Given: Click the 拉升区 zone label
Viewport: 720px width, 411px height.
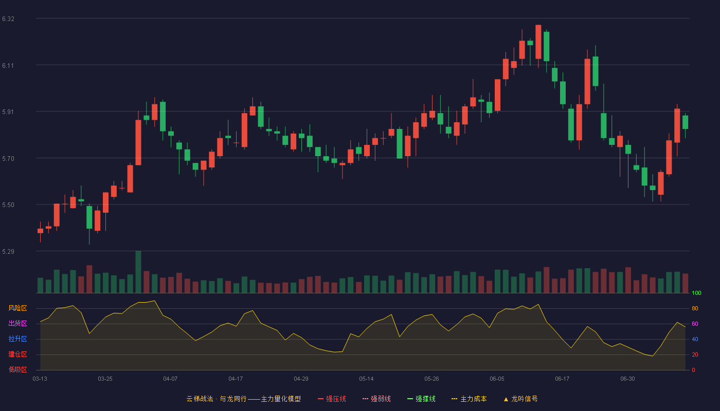Looking at the screenshot, I should point(17,339).
